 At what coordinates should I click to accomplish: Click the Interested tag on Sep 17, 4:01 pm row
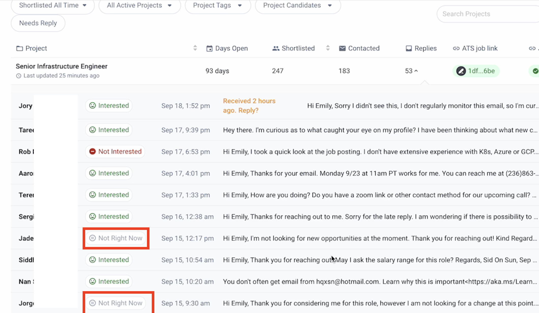pos(109,173)
